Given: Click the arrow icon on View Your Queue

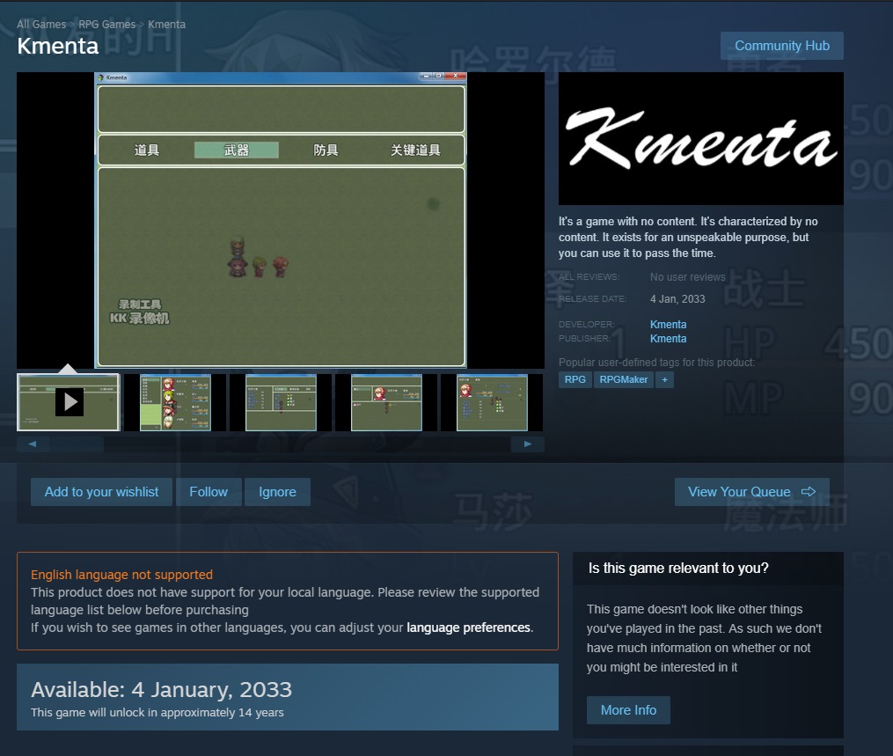Looking at the screenshot, I should pyautogui.click(x=809, y=492).
